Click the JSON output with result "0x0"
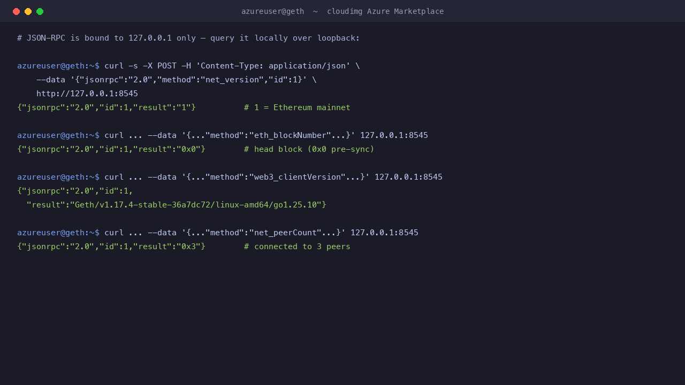685x385 pixels. point(111,149)
